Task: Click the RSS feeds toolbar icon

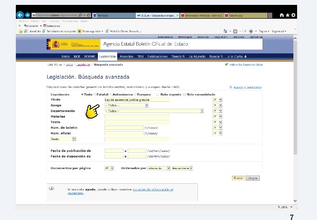Action: (235, 31)
